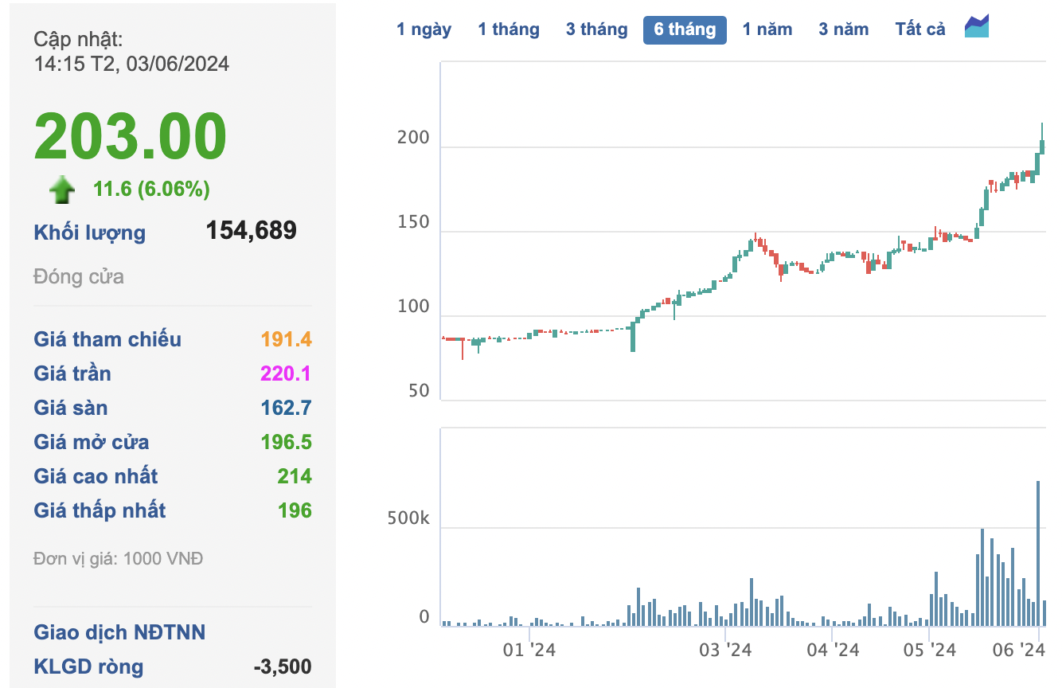Viewport: 1062px width, 688px height.
Task: Click the update time 14:15 T2, 03/06/2024
Action: [x=131, y=64]
